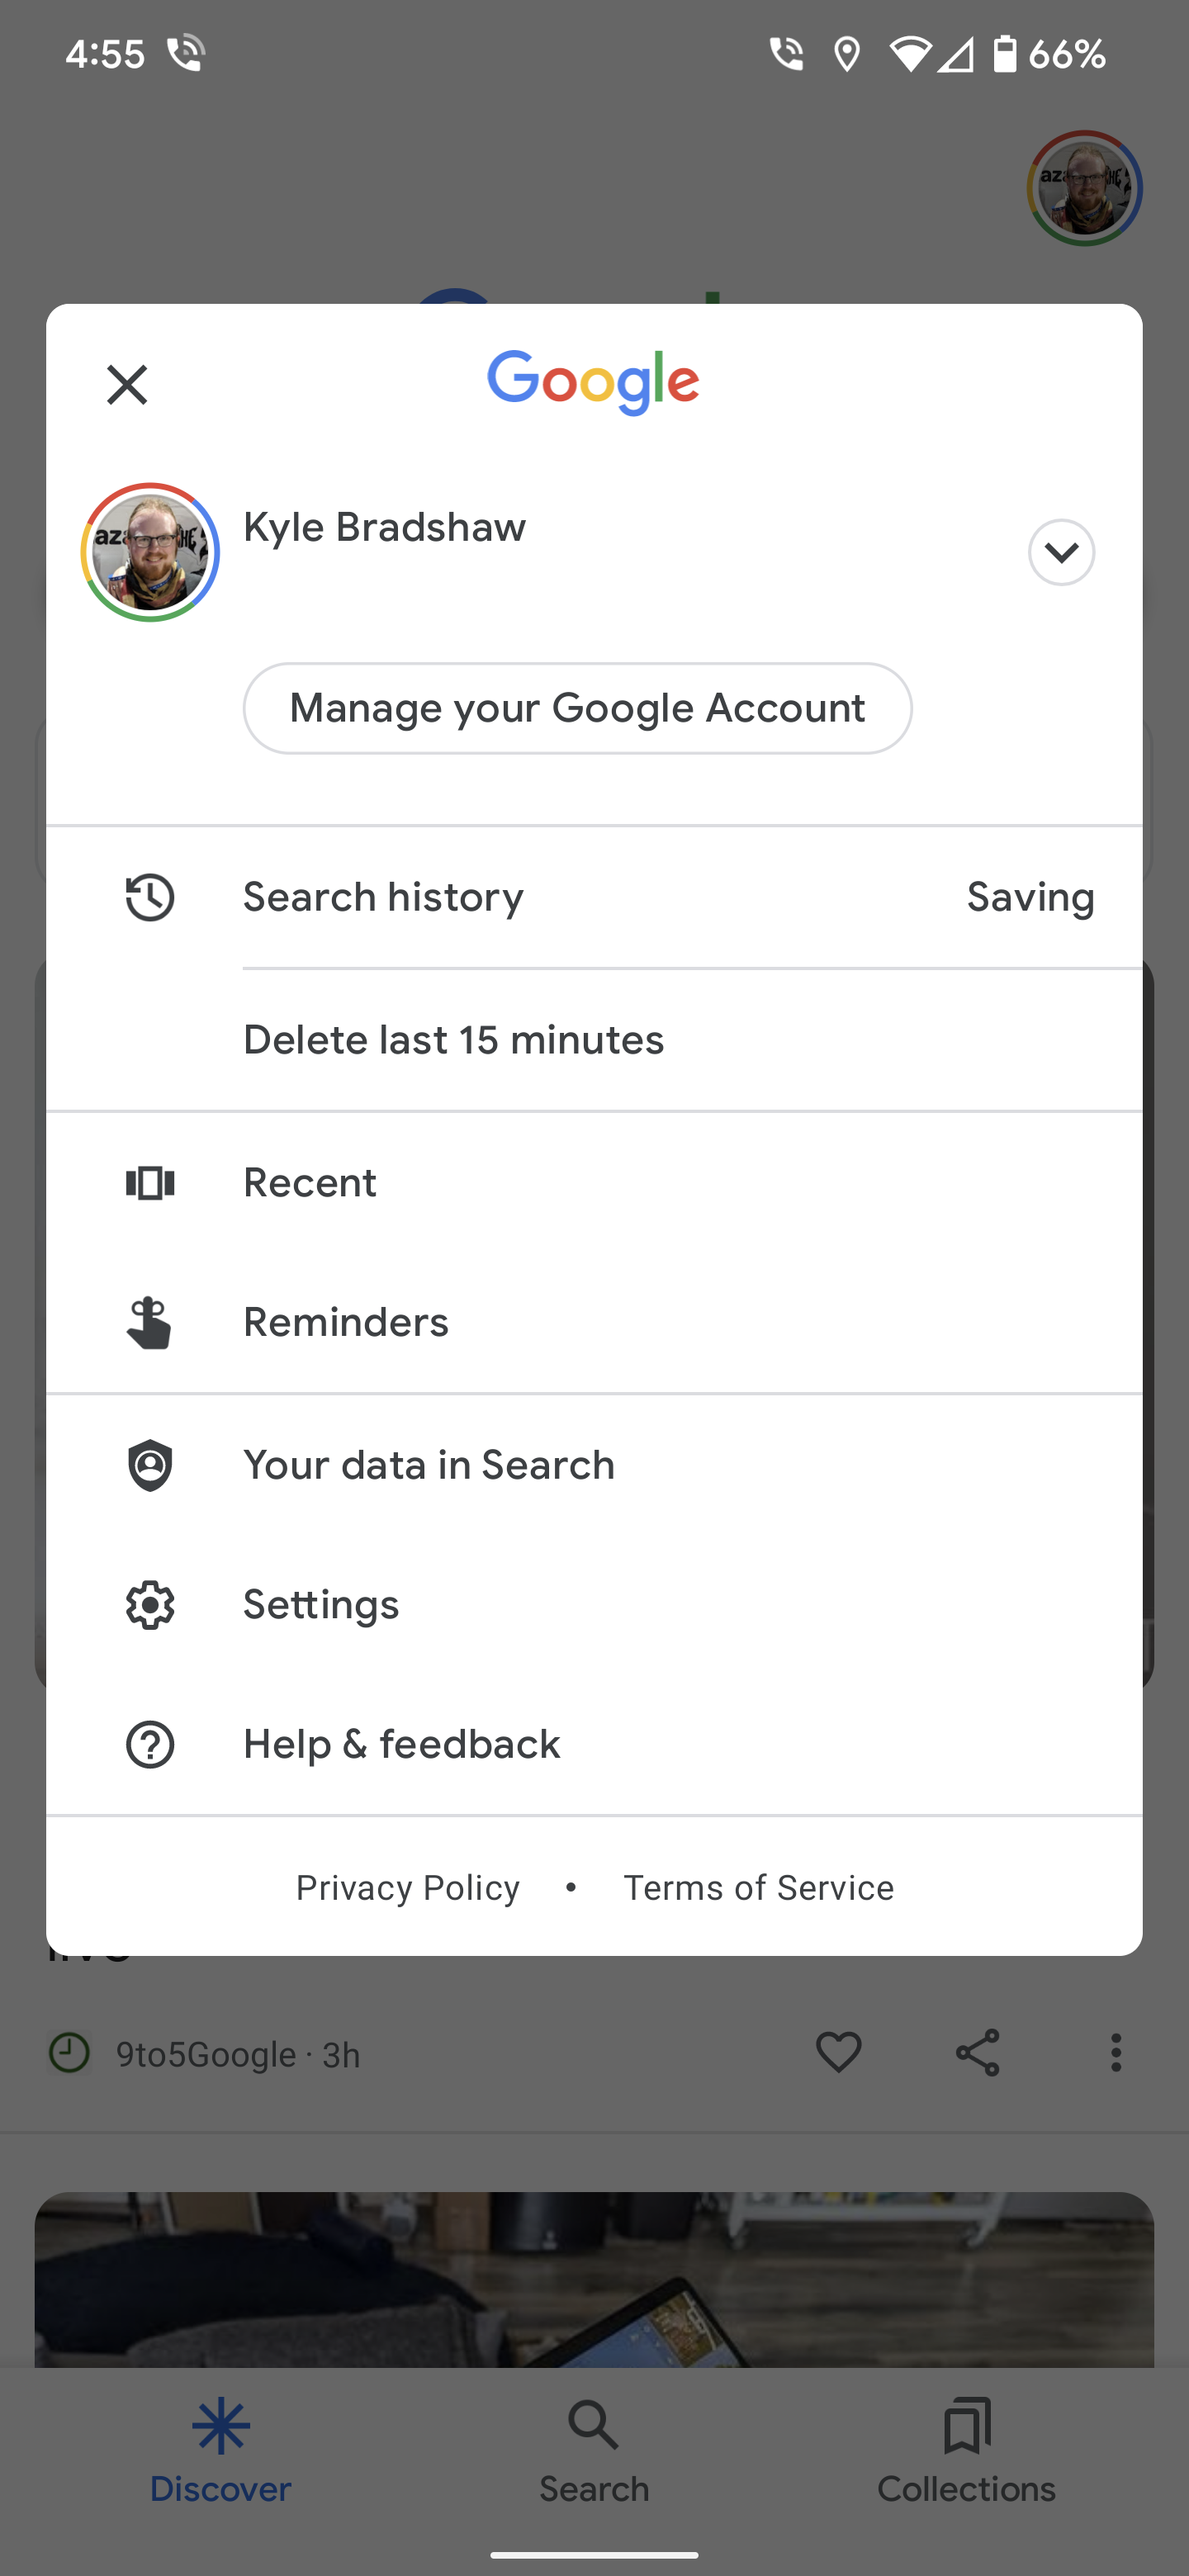Open Search history clock icon
The image size is (1189, 2576).
(x=150, y=897)
